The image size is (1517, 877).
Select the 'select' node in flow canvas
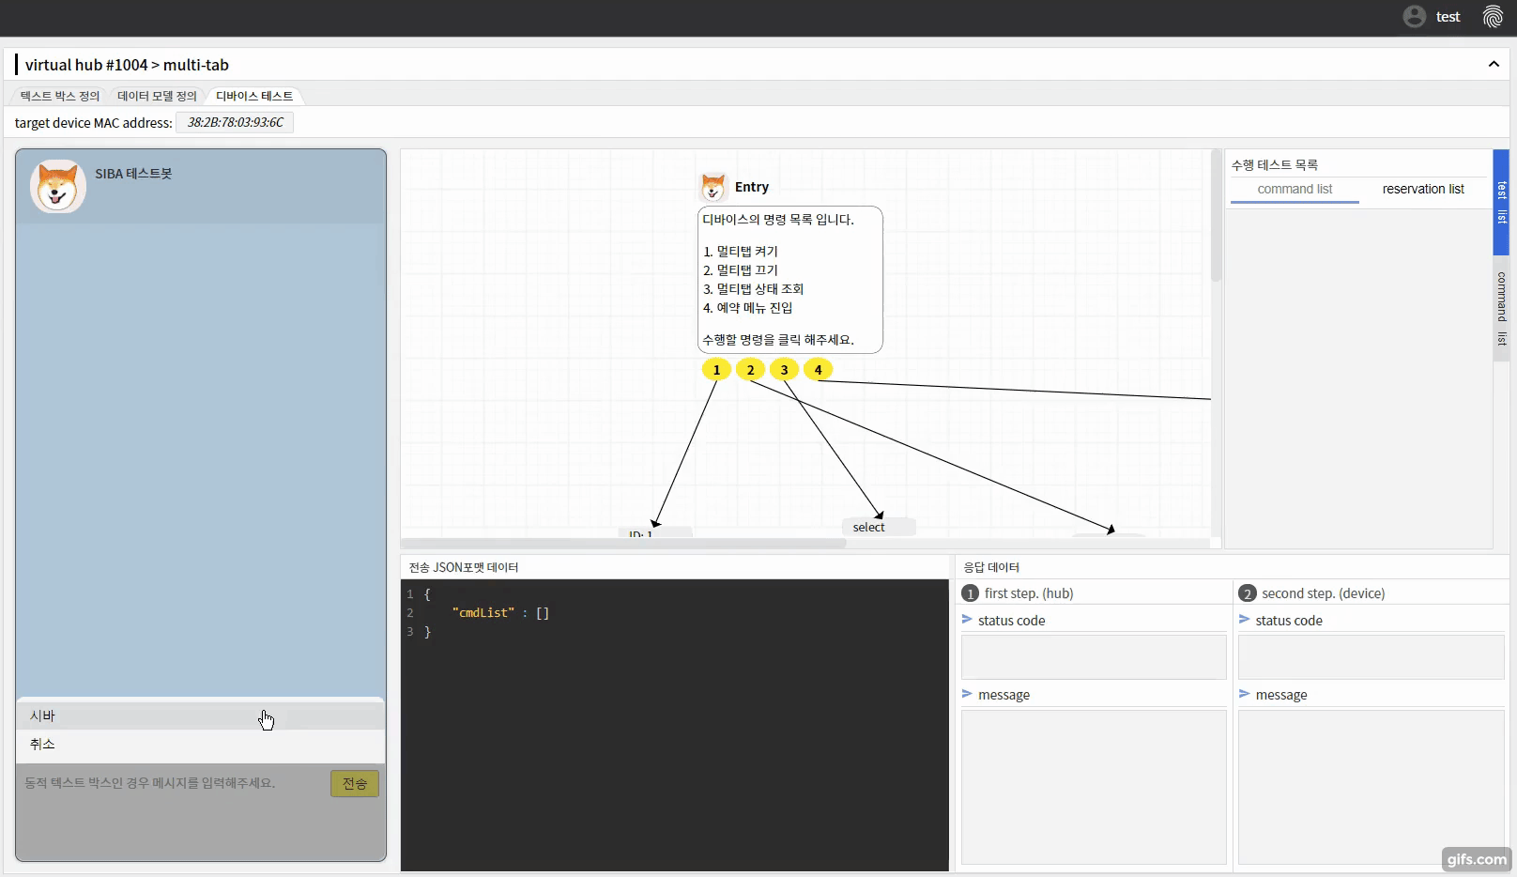coord(879,527)
